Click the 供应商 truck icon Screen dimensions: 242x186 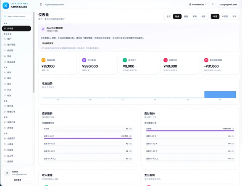[x=5, y=50]
